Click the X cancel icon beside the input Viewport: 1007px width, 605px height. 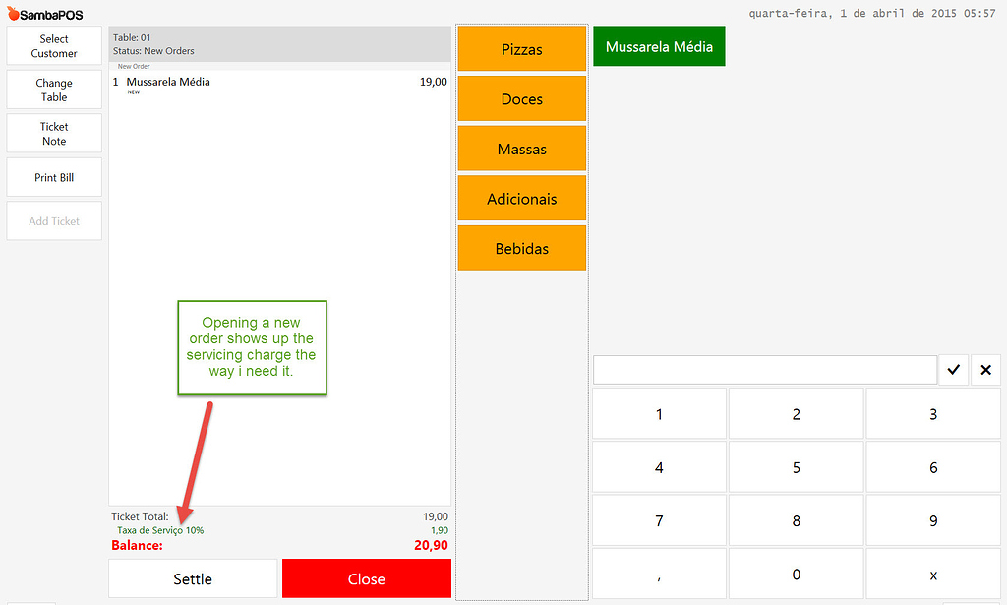[985, 369]
